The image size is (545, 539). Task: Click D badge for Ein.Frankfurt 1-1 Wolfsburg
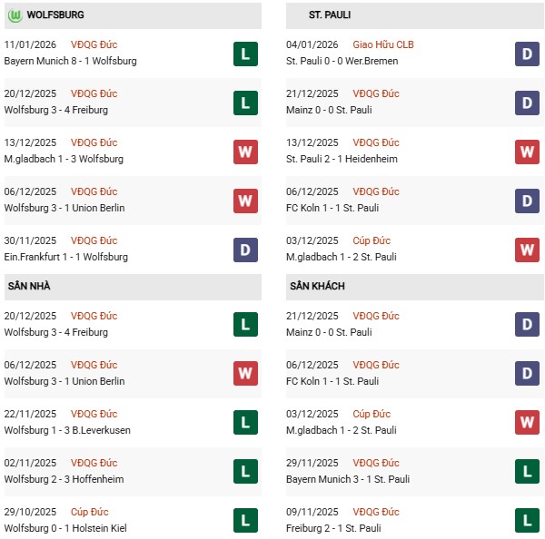click(x=244, y=250)
